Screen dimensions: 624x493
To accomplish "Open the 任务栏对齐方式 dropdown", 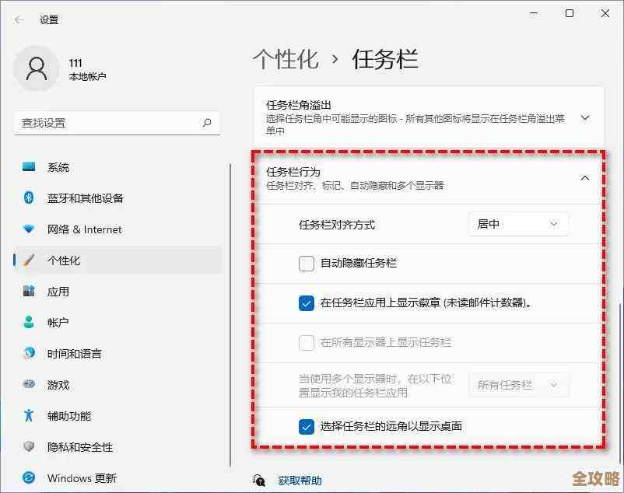I will tap(517, 224).
